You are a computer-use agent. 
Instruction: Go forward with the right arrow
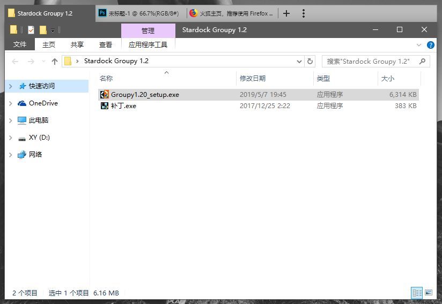(x=31, y=62)
